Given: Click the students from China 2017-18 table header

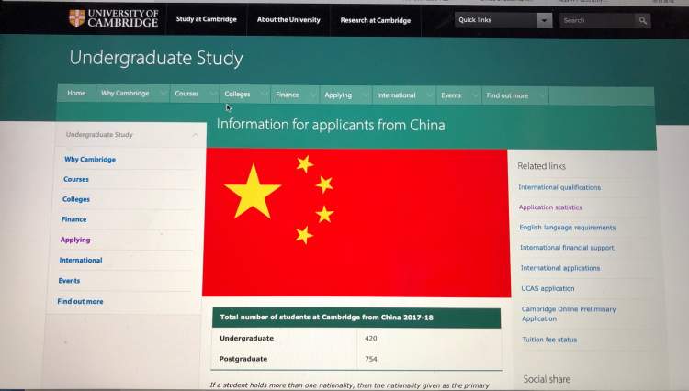Looking at the screenshot, I should (x=356, y=318).
